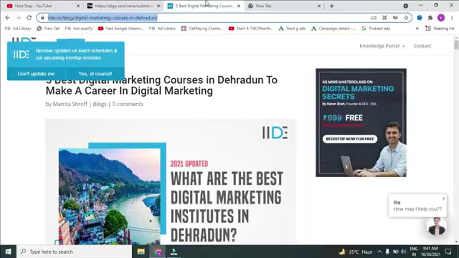459x258 pixels.
Task: Switch to the Next Step - YouTube tab
Action: pos(42,6)
